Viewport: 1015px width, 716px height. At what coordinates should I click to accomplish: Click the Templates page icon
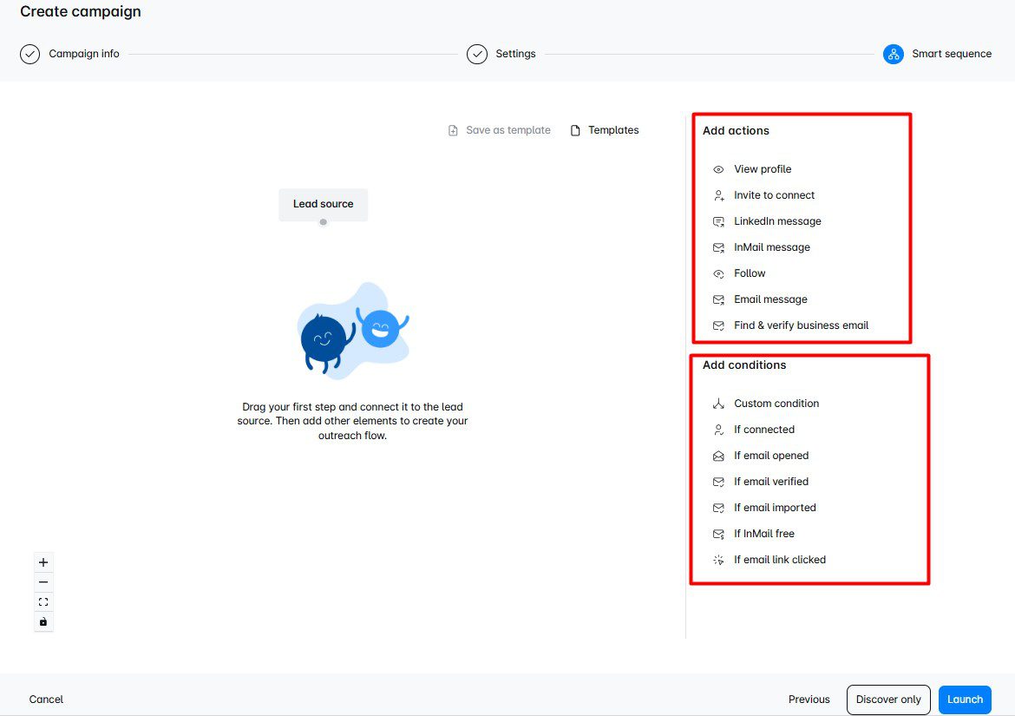click(x=575, y=131)
